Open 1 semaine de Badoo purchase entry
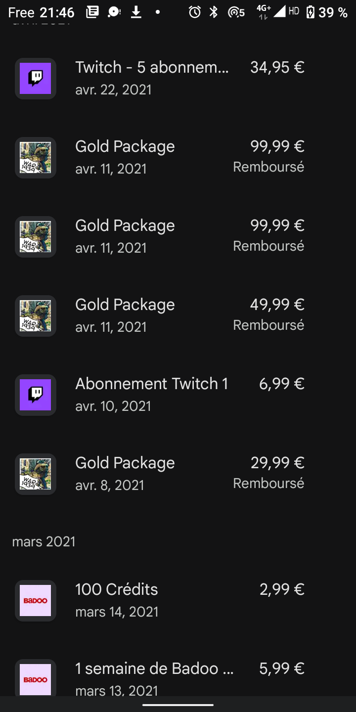This screenshot has height=712, width=356. click(178, 677)
